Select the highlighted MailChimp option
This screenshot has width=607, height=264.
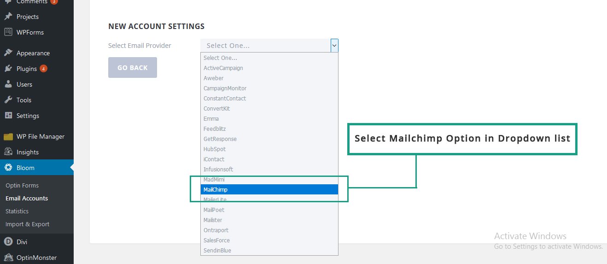pyautogui.click(x=269, y=189)
